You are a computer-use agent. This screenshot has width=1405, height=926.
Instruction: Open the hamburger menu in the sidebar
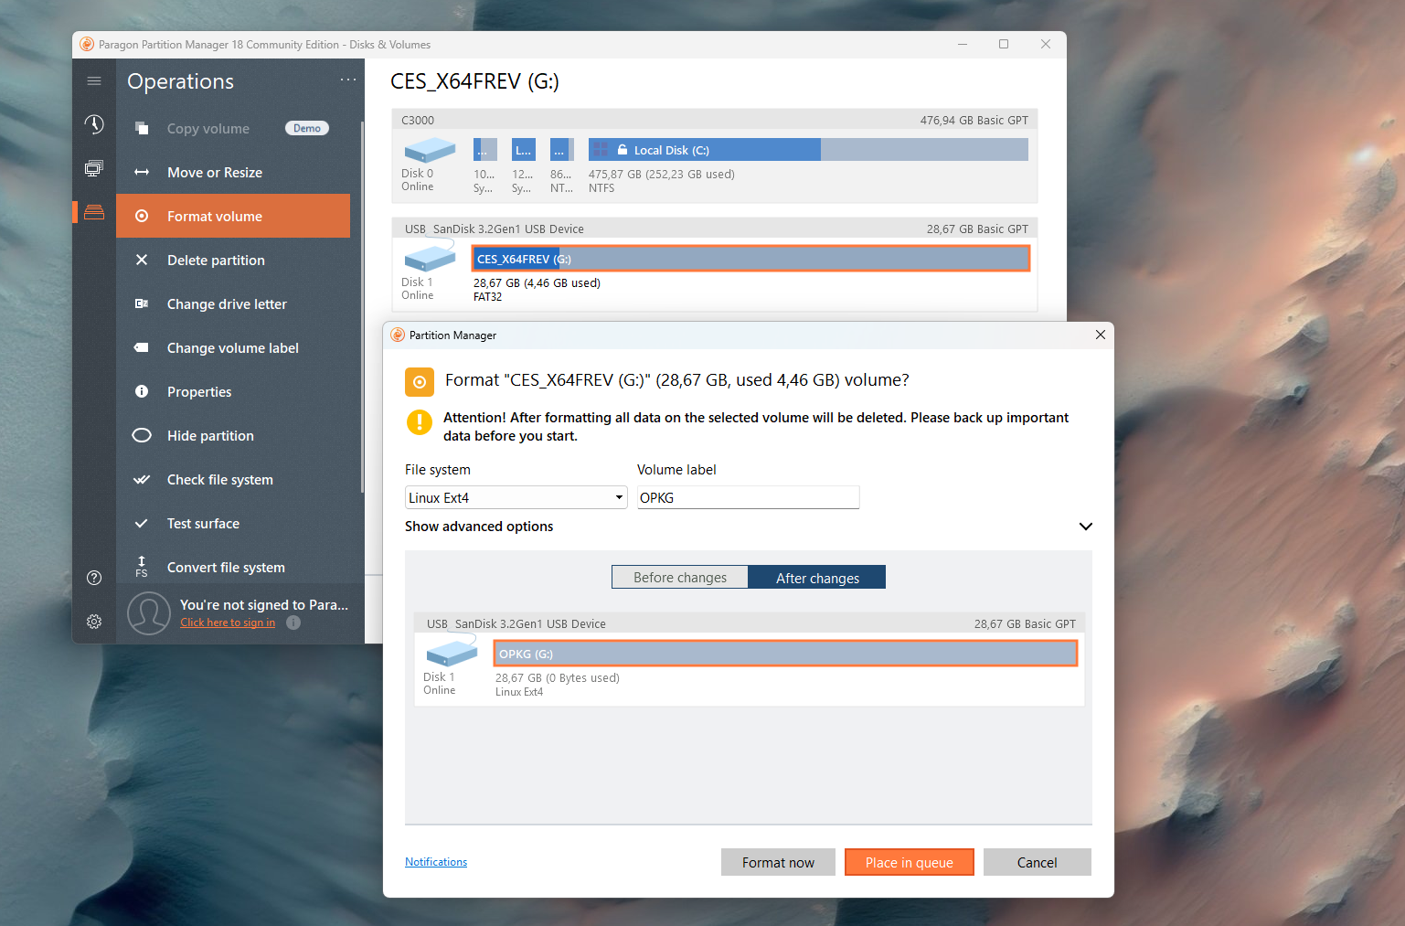click(94, 81)
